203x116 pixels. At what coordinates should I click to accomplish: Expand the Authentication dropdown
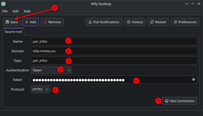click(x=51, y=70)
